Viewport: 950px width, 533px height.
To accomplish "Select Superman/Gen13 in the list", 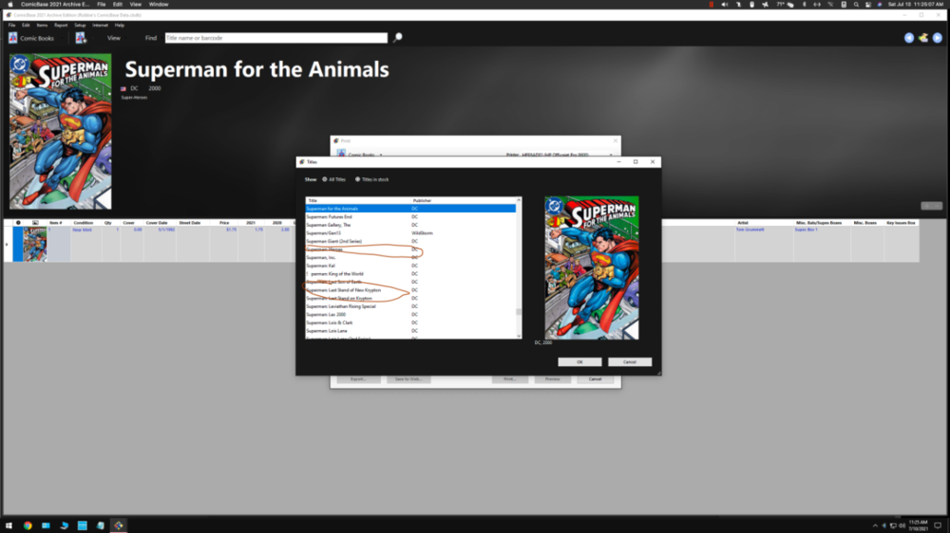I will (410, 233).
